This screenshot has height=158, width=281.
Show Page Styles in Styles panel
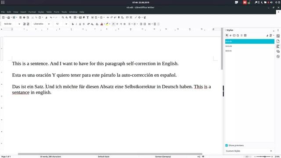(x=238, y=36)
